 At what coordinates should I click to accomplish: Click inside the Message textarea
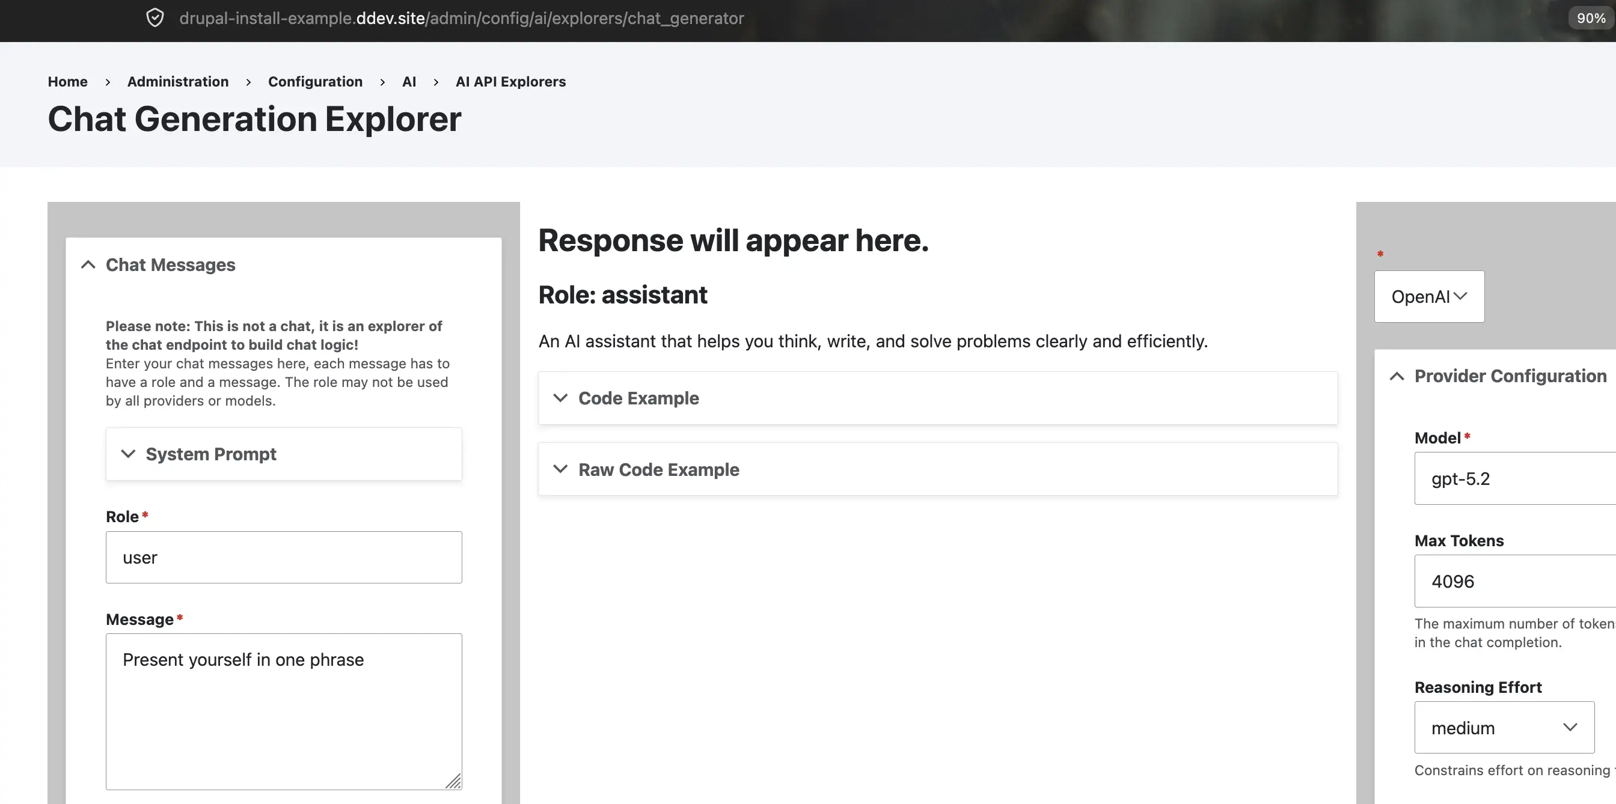284,712
